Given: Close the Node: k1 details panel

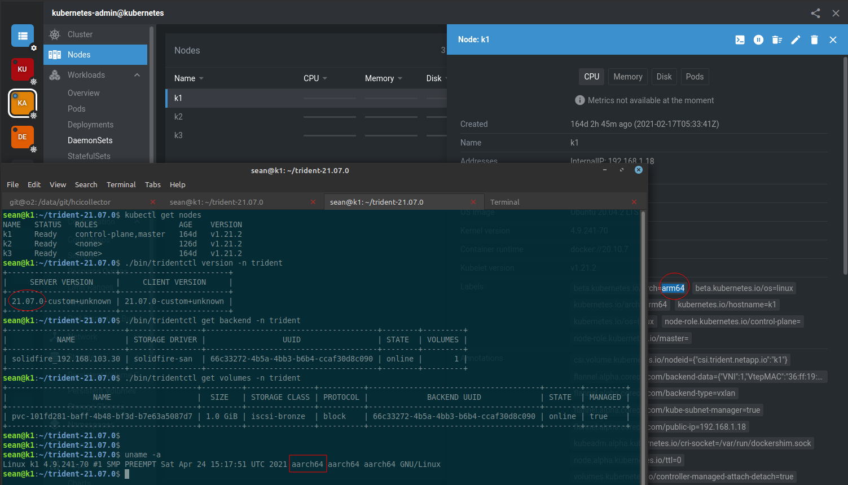Looking at the screenshot, I should click(833, 39).
